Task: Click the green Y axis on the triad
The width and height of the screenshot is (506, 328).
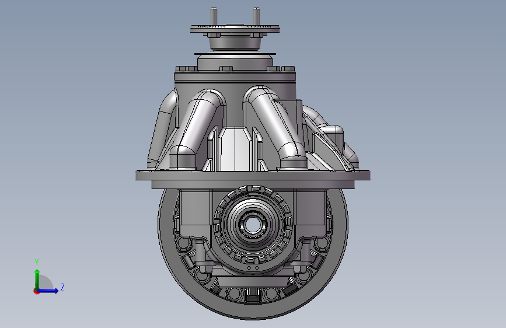Action: pos(37,280)
